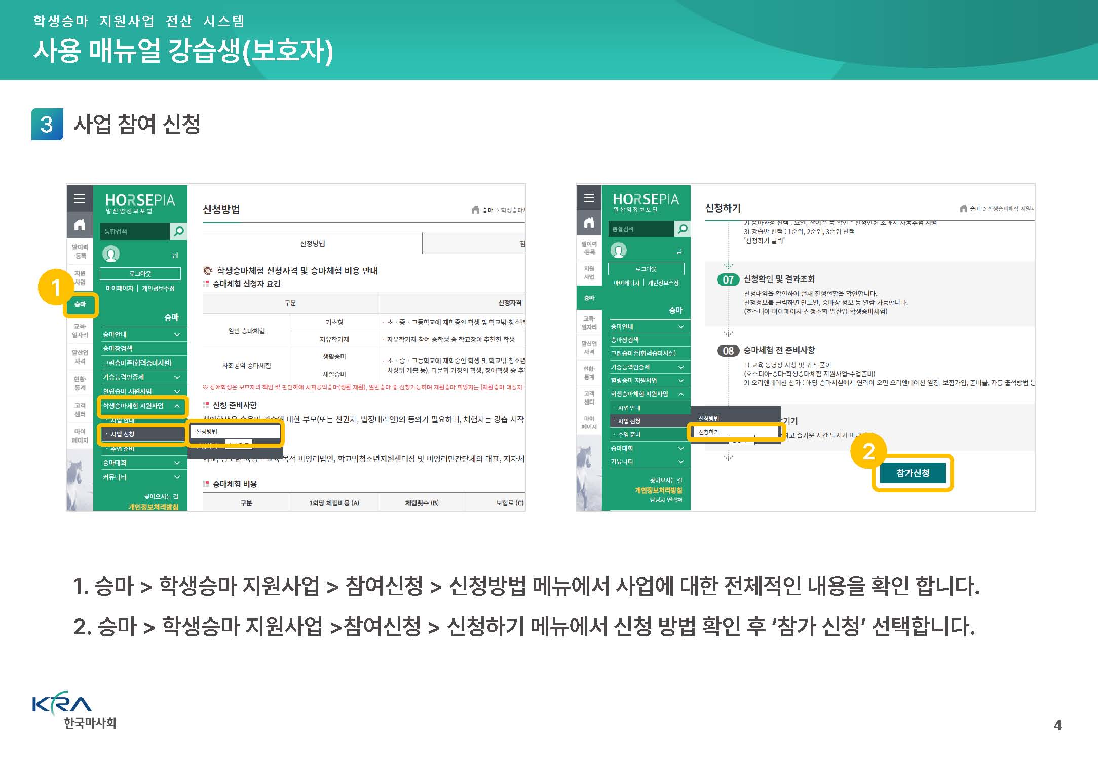Screen dimensions: 1098x760
Task: Select 신청하기 flyout item in right screenshot
Action: tap(734, 432)
